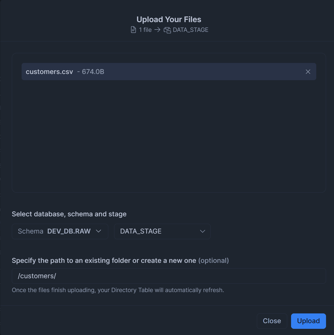Image resolution: width=334 pixels, height=335 pixels.
Task: Open the DATA_STAGE stage dropdown
Action: (162, 231)
